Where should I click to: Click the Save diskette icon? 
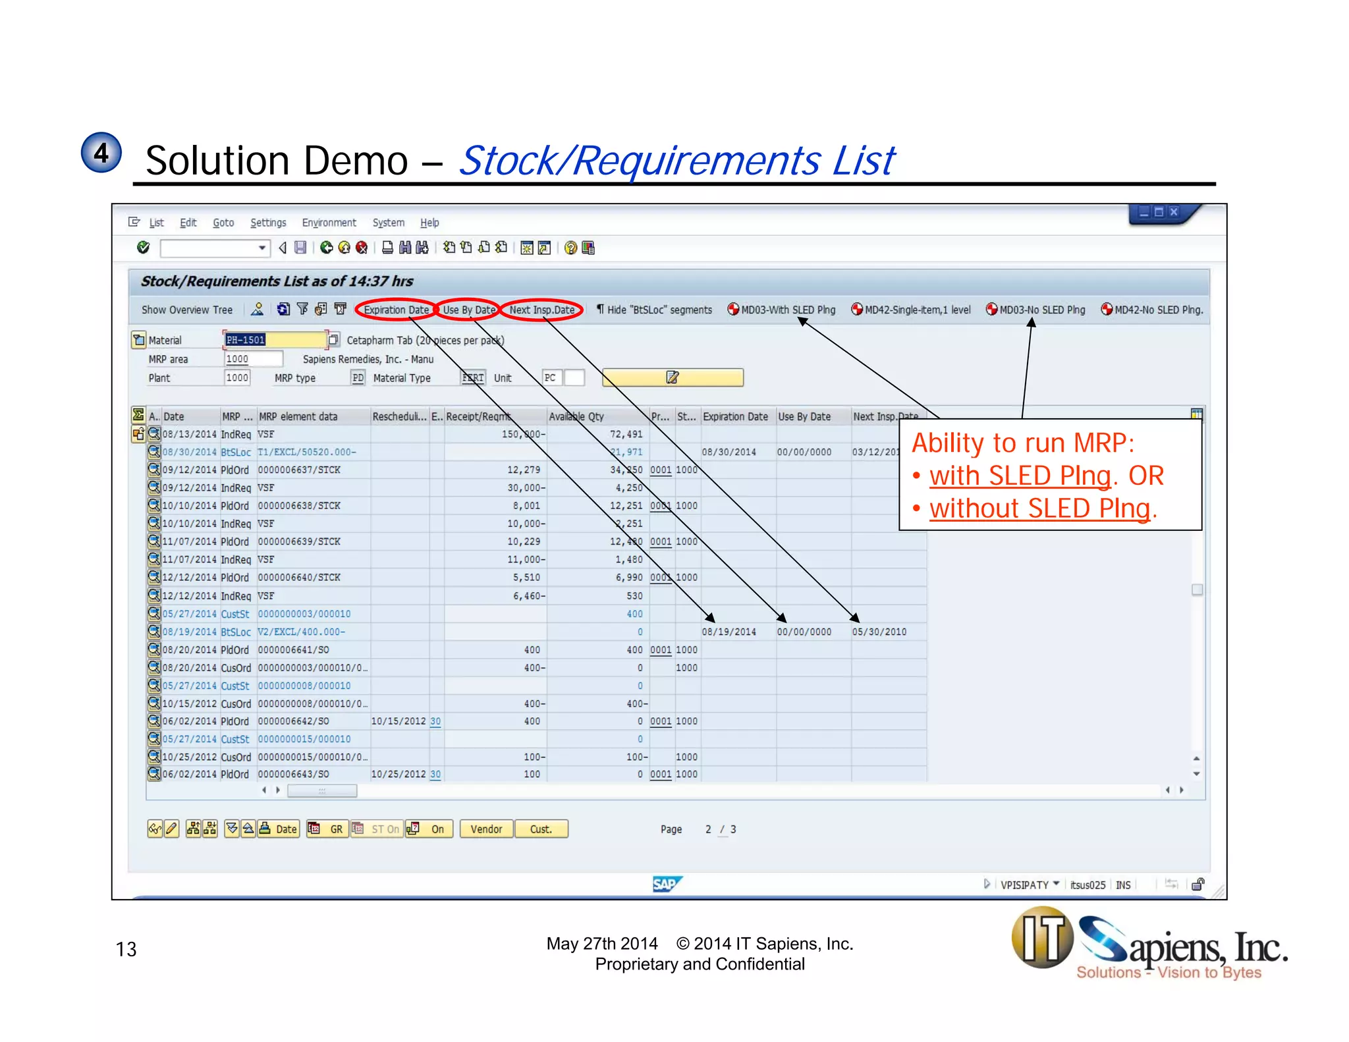[x=300, y=248]
